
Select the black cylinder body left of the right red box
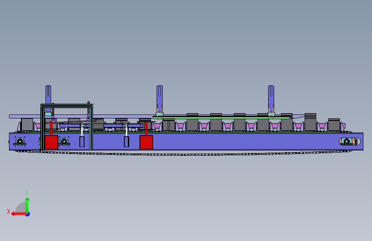pos(127,142)
